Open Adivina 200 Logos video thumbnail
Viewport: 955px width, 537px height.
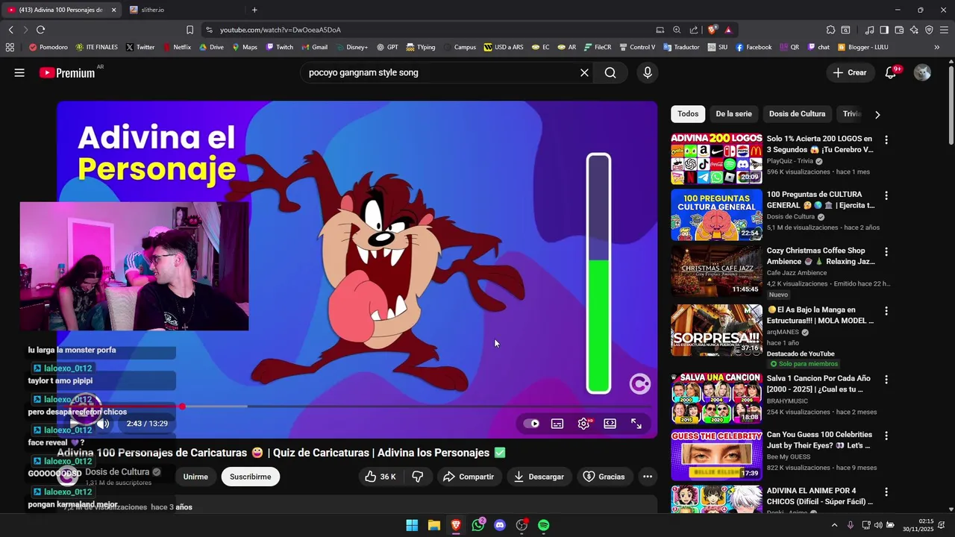coord(716,159)
